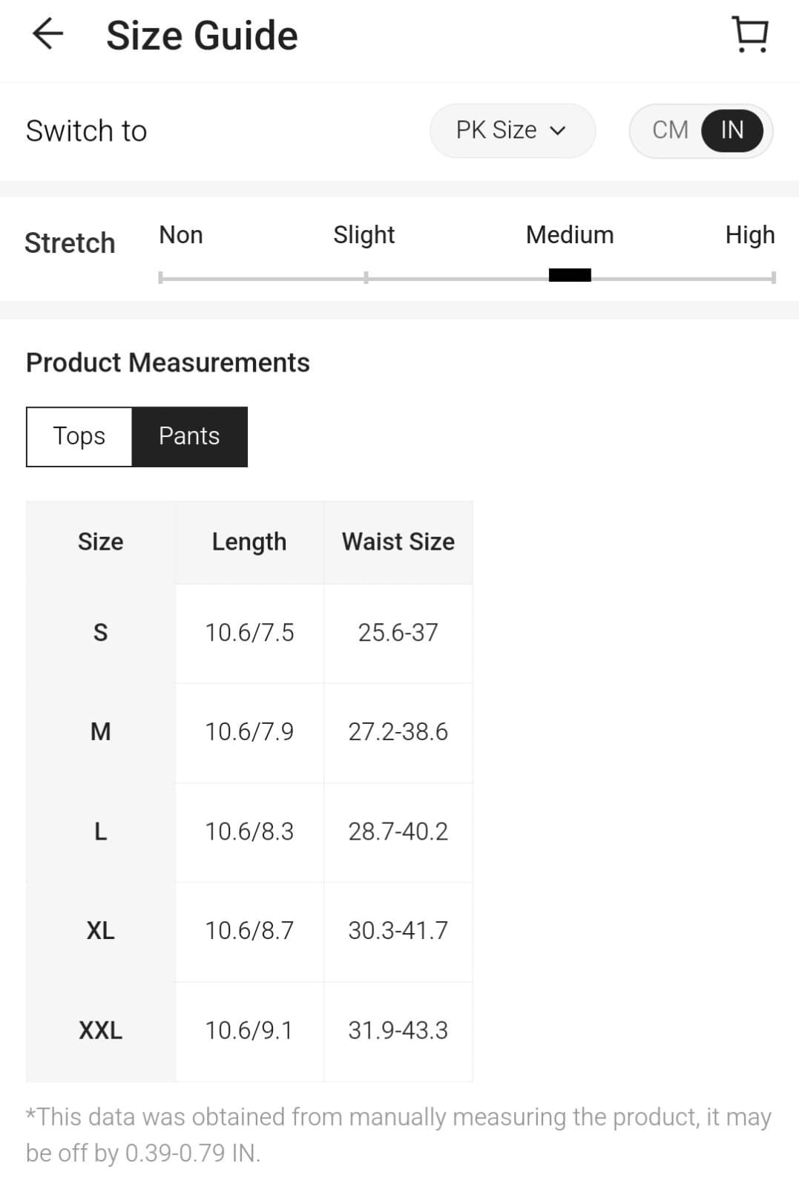Viewport: 799px width, 1186px height.
Task: Click the Size Guide page title
Action: click(x=202, y=36)
